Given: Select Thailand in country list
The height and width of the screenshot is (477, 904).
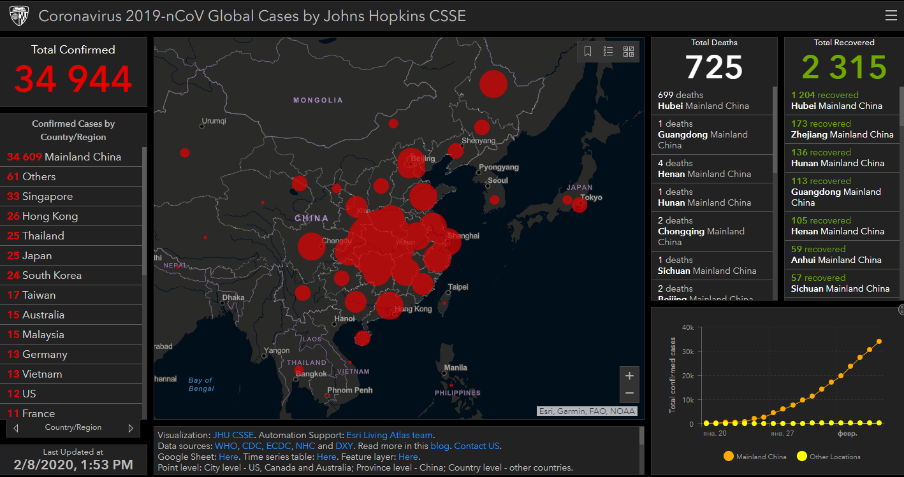Looking at the screenshot, I should (71, 236).
